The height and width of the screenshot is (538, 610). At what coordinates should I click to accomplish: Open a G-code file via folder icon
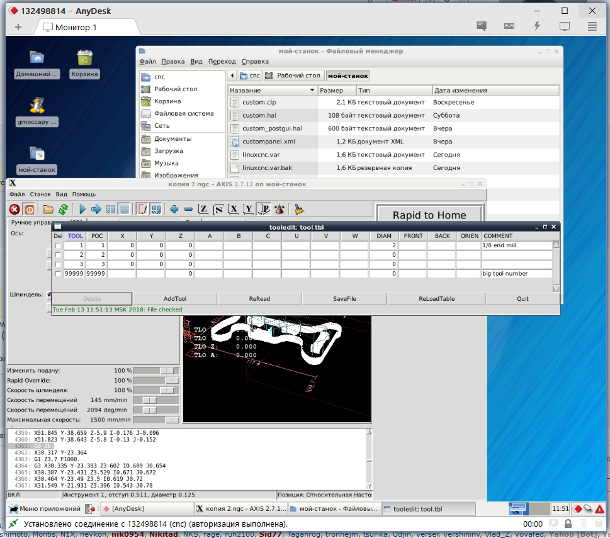click(48, 210)
